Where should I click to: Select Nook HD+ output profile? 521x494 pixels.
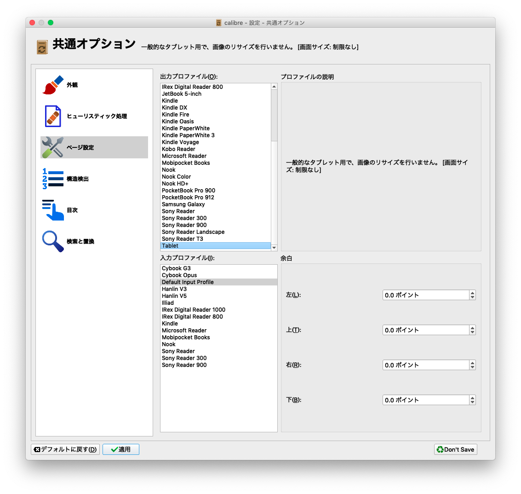[216, 184]
